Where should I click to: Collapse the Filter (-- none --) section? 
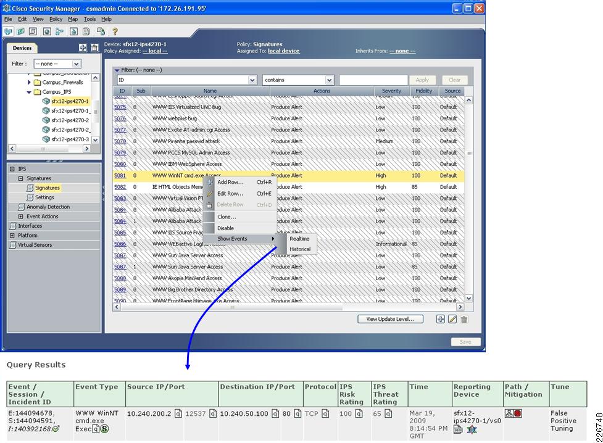click(117, 70)
